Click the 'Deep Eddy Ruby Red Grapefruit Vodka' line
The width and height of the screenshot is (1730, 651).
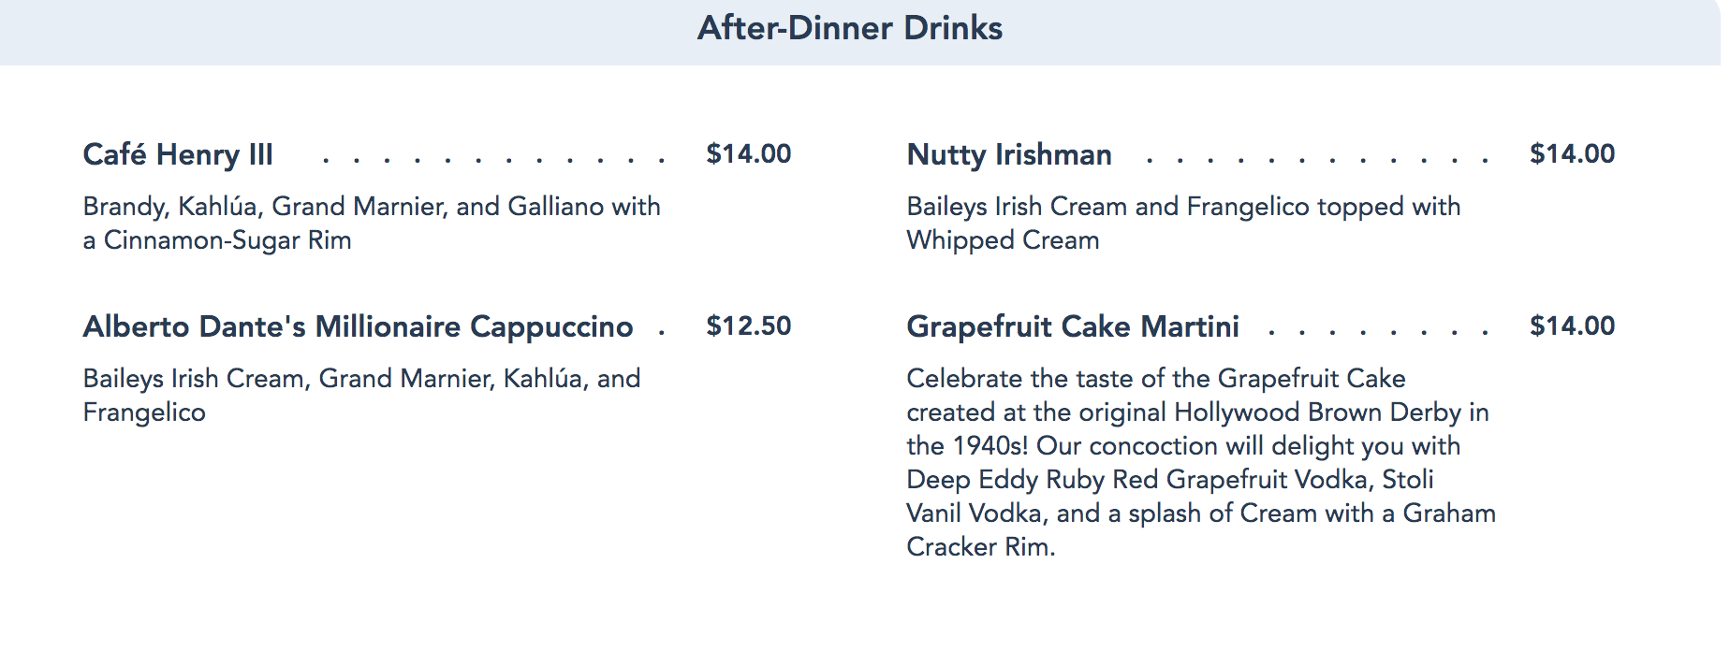pos(1170,480)
